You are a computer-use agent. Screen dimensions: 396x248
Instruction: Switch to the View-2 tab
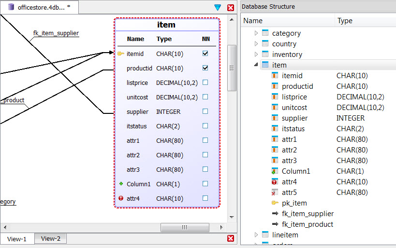[51, 238]
